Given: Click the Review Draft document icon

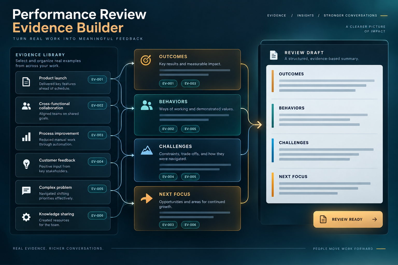Looking at the screenshot, I should pyautogui.click(x=274, y=55).
